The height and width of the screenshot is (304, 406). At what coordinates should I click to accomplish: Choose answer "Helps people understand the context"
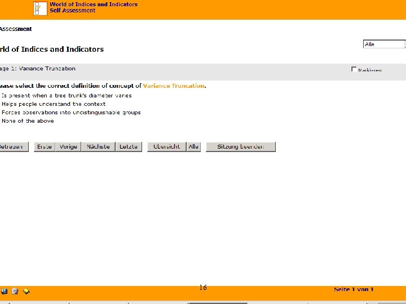(54, 104)
